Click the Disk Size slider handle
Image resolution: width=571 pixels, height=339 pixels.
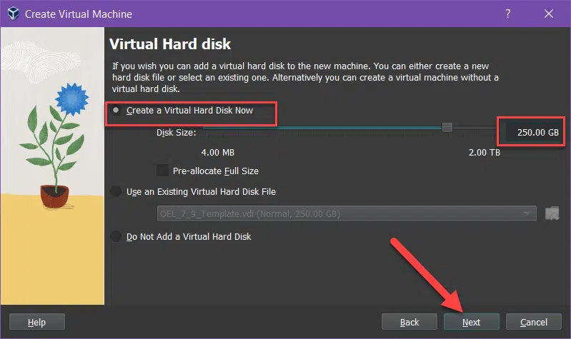point(447,127)
